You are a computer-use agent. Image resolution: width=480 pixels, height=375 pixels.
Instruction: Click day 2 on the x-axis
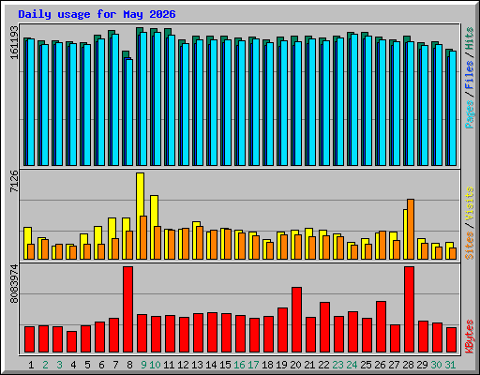pyautogui.click(x=45, y=365)
